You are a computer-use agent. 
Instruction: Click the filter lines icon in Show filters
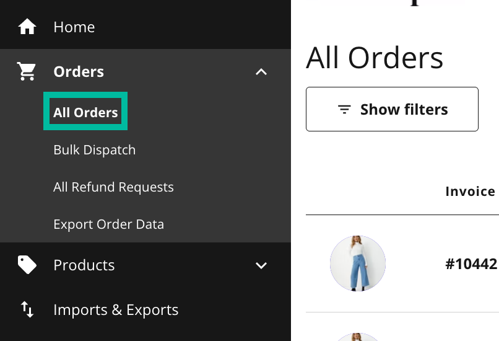pyautogui.click(x=344, y=109)
